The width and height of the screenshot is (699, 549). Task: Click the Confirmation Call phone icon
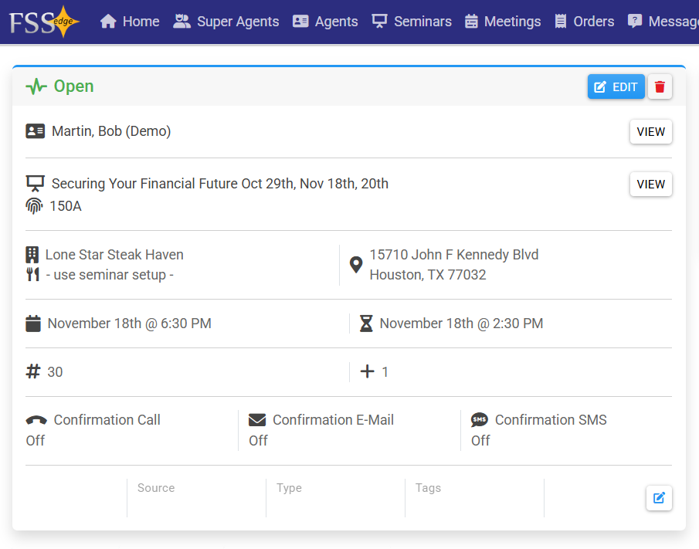pos(36,420)
